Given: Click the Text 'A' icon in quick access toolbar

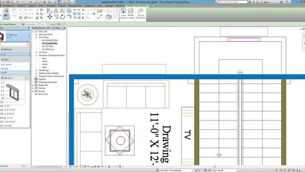Looking at the screenshot, I should 44,2.
